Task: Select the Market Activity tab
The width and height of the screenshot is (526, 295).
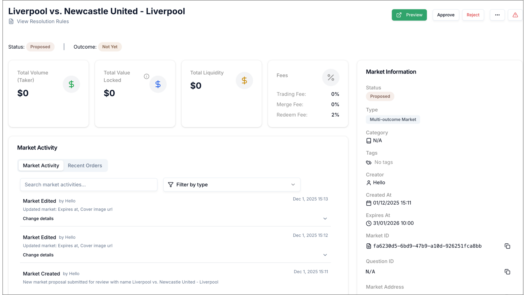Action: click(x=41, y=166)
